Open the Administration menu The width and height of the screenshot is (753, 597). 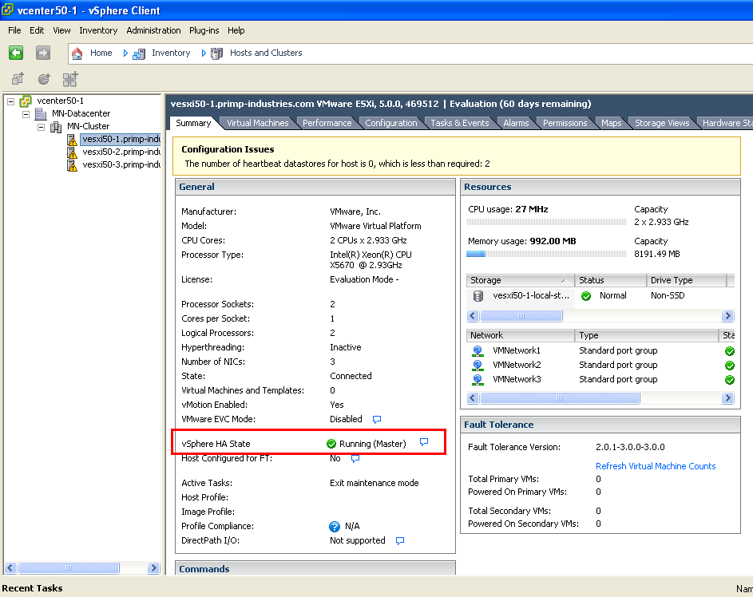[x=153, y=30]
